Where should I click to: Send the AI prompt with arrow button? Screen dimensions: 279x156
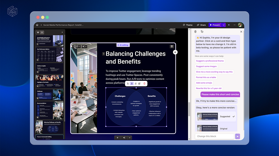pos(237,136)
